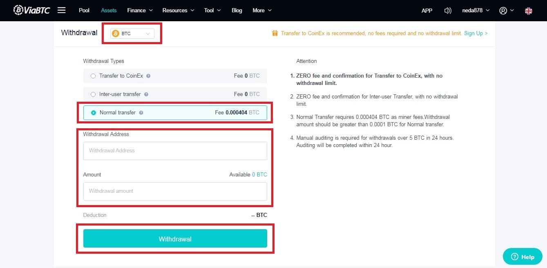Open the neda878 account dropdown
547x268 pixels.
pyautogui.click(x=476, y=11)
